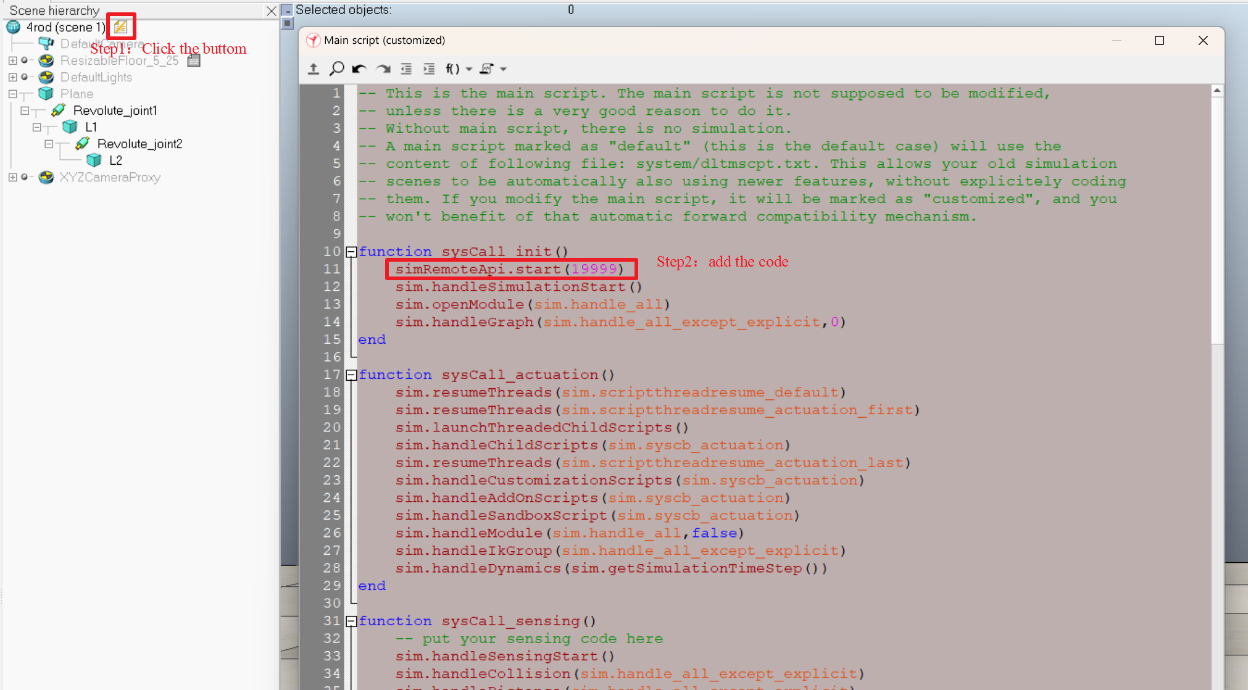Open the customization script icon next to ResizableFloor_5_25
Screen dimensions: 1248x690
[194, 60]
